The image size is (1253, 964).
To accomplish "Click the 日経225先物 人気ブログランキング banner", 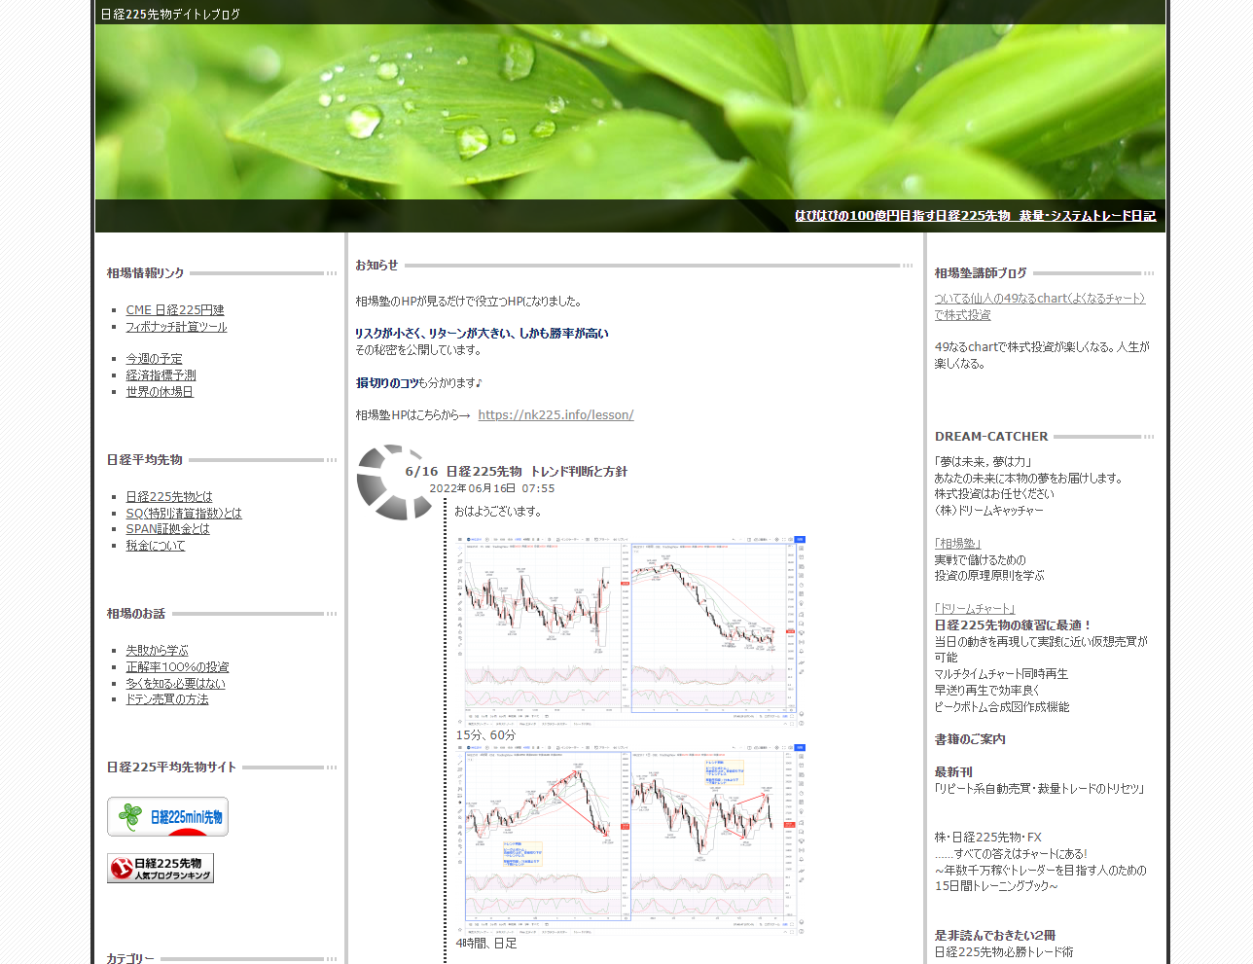I will coord(161,868).
